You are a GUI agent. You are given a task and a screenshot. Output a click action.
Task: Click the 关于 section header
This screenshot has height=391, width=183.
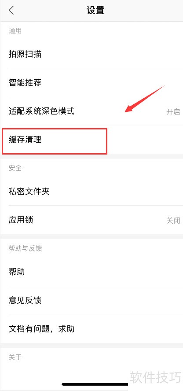point(15,358)
